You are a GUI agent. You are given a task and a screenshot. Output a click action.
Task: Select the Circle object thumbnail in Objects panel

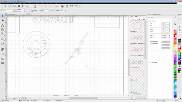tap(137, 26)
